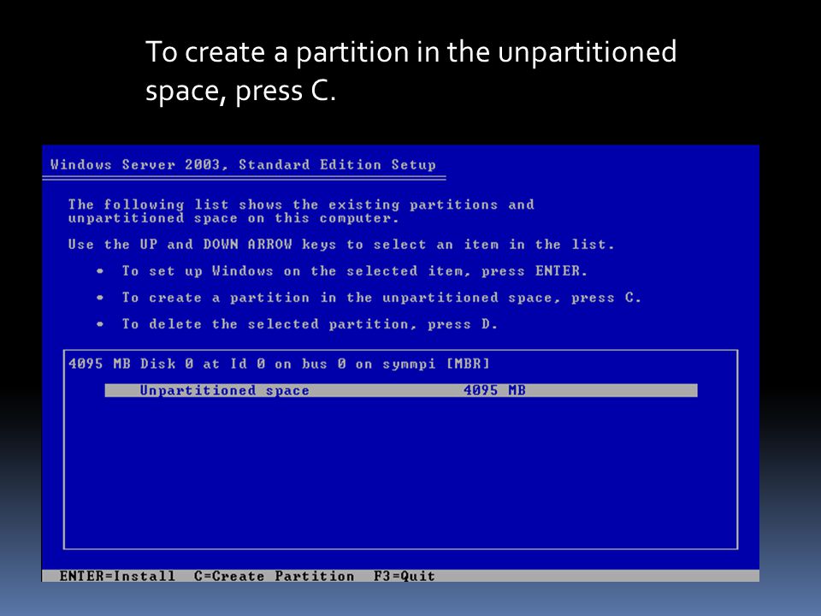Image resolution: width=821 pixels, height=616 pixels.
Task: Click F3=Quit in the status bar
Action: pos(405,576)
